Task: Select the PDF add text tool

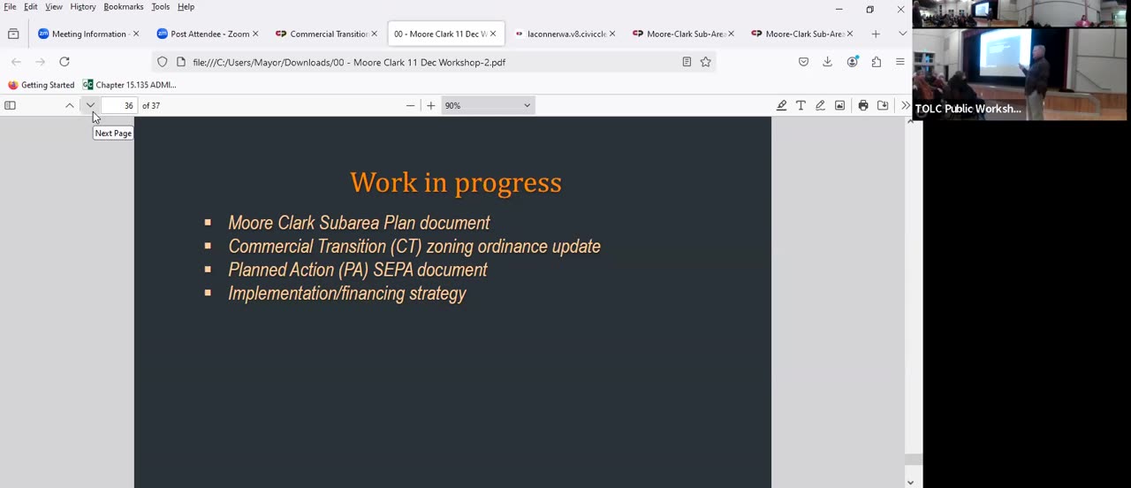Action: coord(801,105)
